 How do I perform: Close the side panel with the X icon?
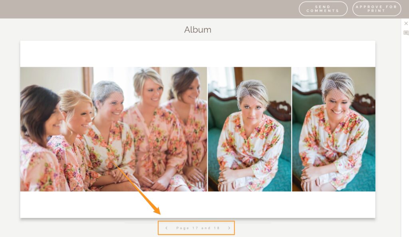click(406, 24)
